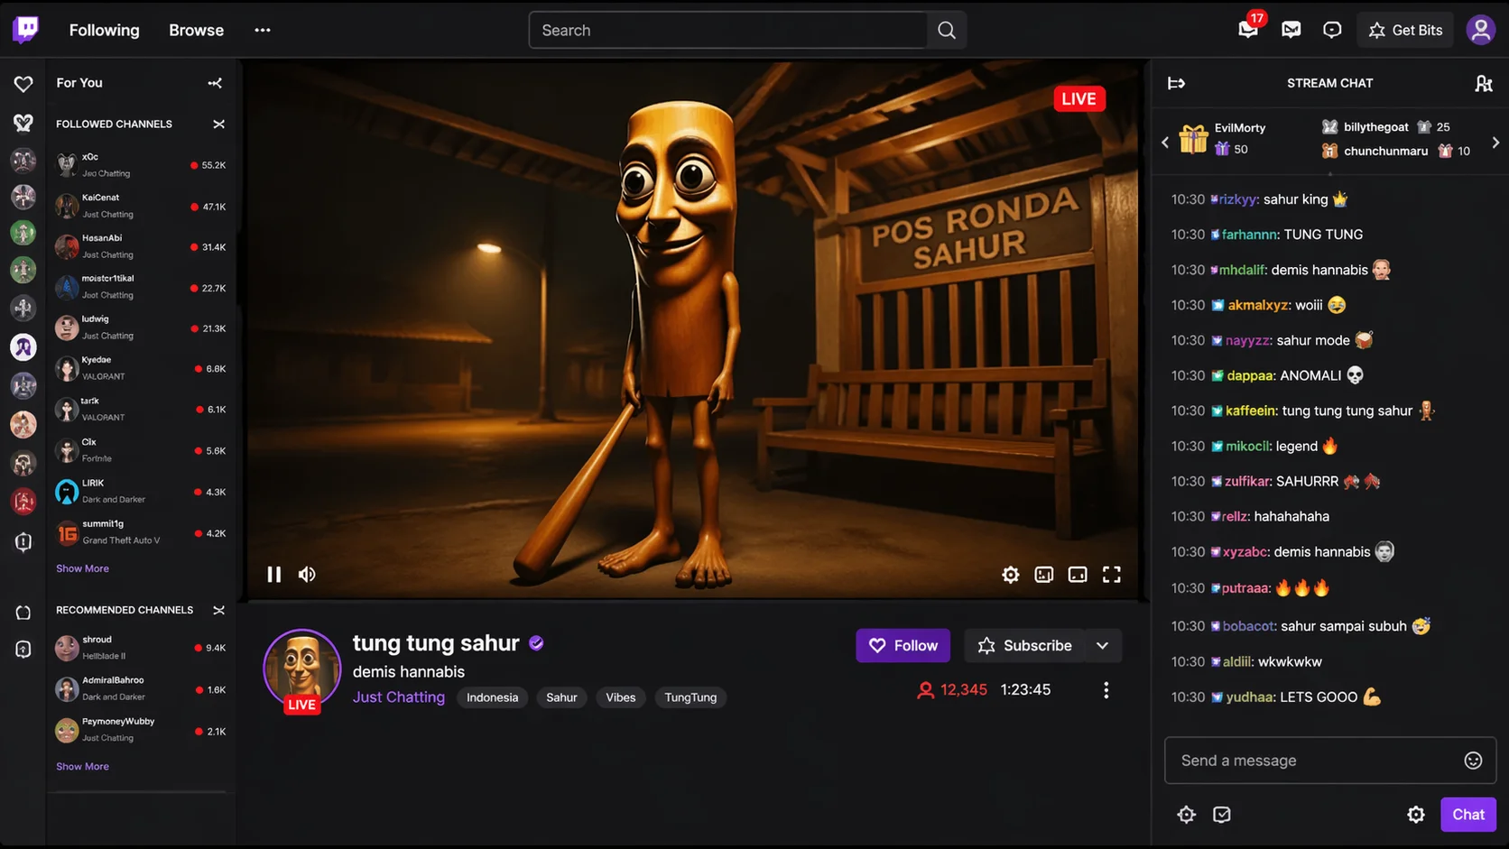
Task: Open the three-dot menu in top navigation
Action: [263, 30]
